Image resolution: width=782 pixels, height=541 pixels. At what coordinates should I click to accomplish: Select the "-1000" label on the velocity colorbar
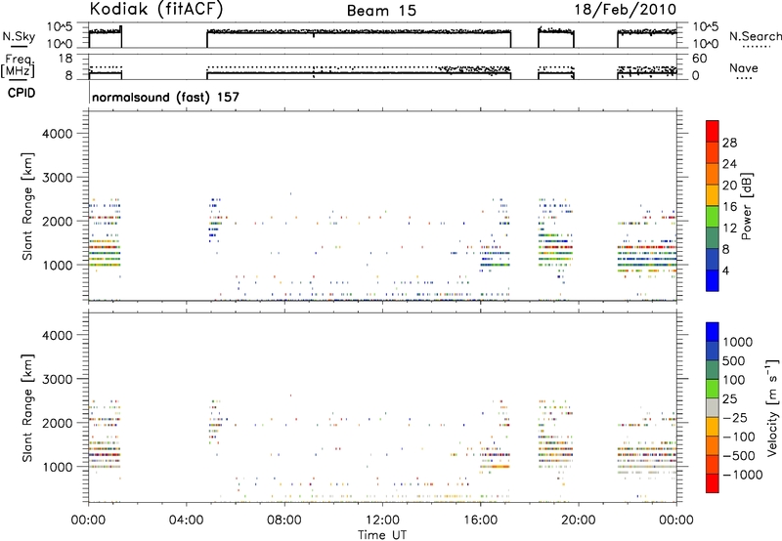(x=743, y=475)
